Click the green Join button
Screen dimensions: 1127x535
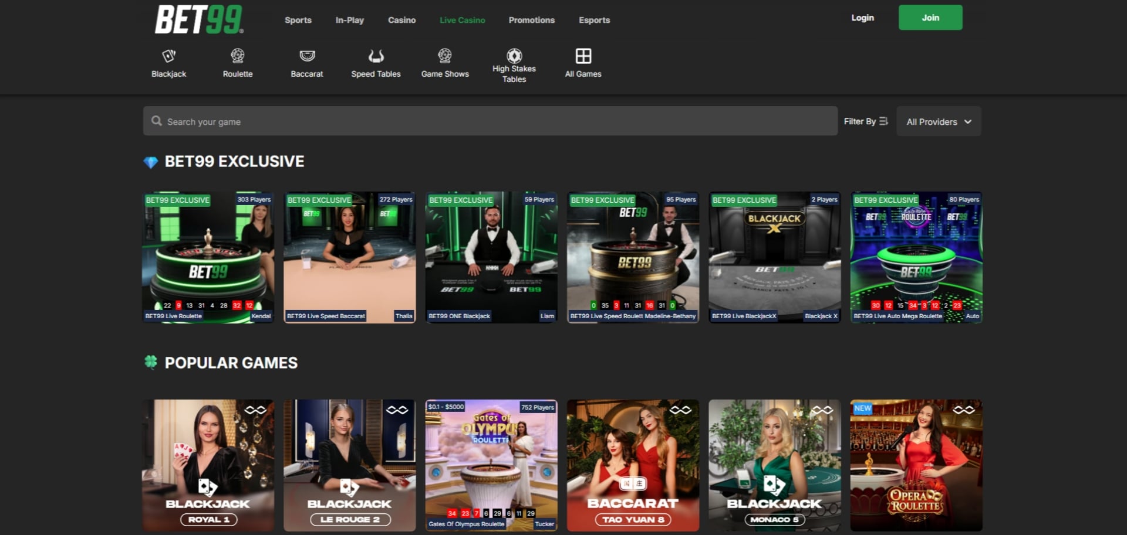point(930,18)
